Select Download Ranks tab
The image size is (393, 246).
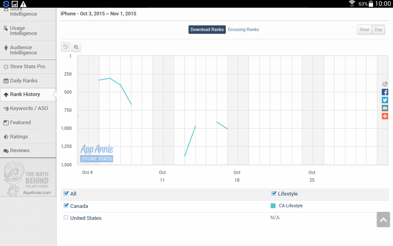[x=207, y=30]
